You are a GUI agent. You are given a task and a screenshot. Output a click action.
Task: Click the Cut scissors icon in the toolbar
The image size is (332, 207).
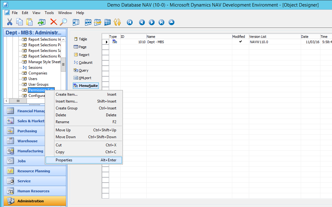[10, 22]
